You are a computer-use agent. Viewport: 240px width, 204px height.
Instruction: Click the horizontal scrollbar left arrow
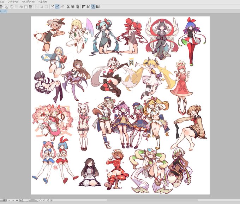[52, 200]
